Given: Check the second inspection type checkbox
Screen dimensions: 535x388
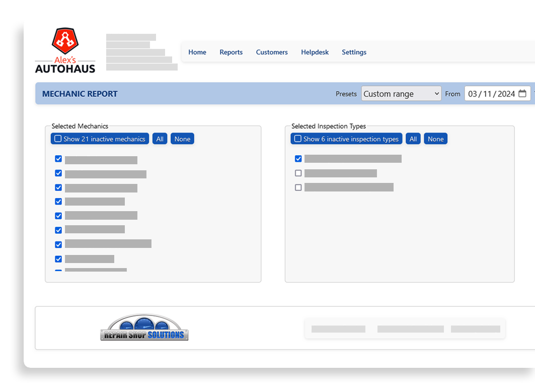Looking at the screenshot, I should click(x=298, y=173).
